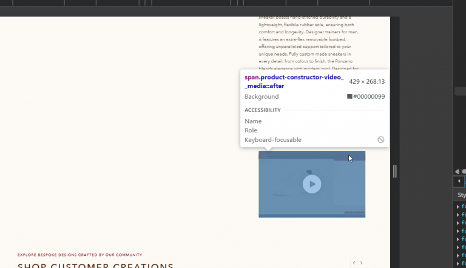This screenshot has height=268, width=466.
Task: Click the Role label in the tooltip
Action: (251, 130)
